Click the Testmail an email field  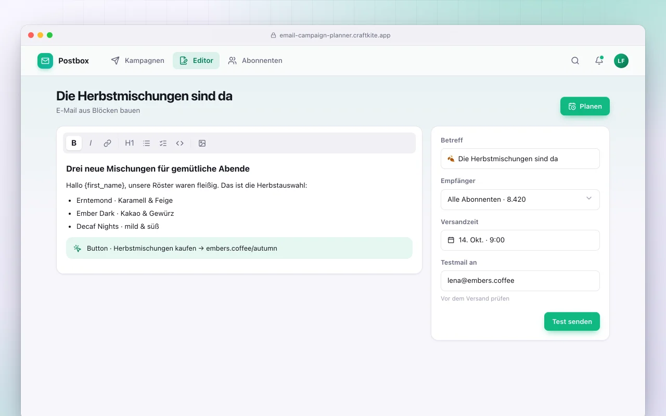pyautogui.click(x=520, y=281)
